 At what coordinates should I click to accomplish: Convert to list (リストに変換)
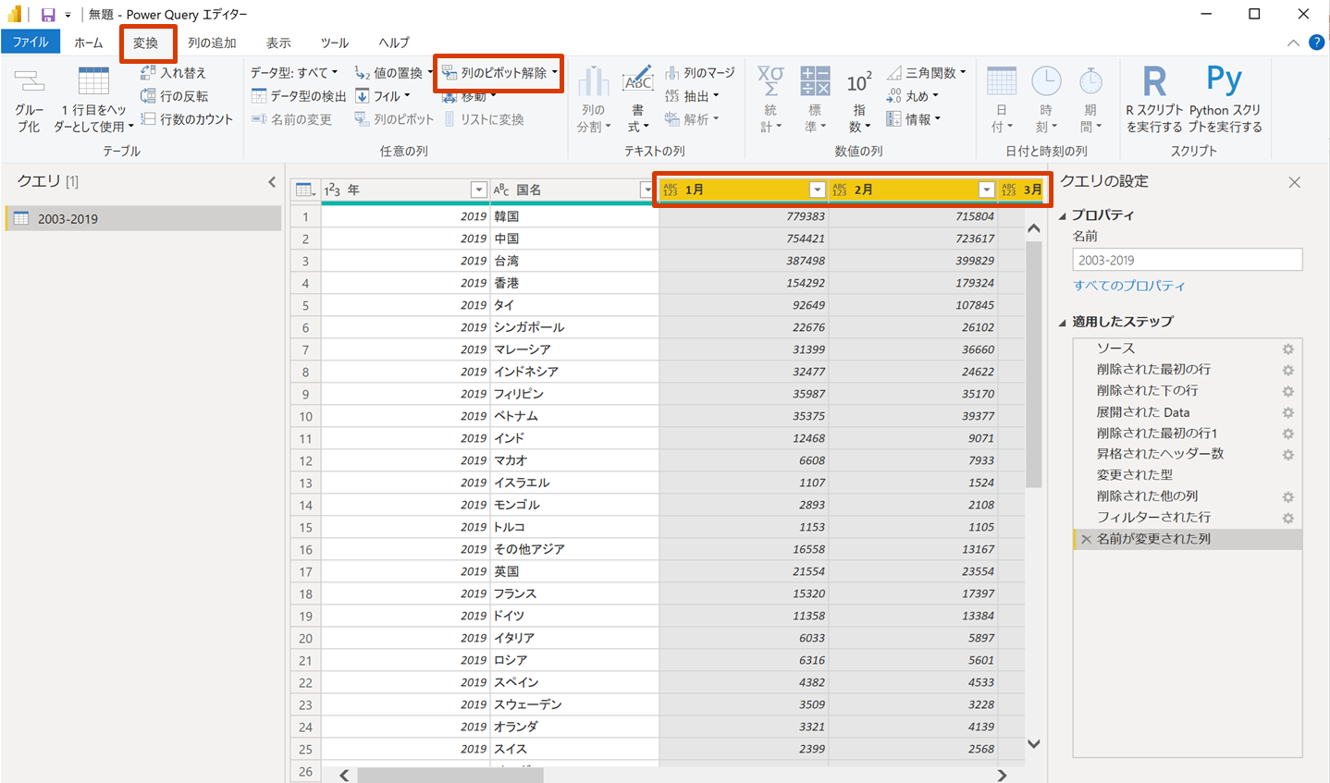pos(484,119)
